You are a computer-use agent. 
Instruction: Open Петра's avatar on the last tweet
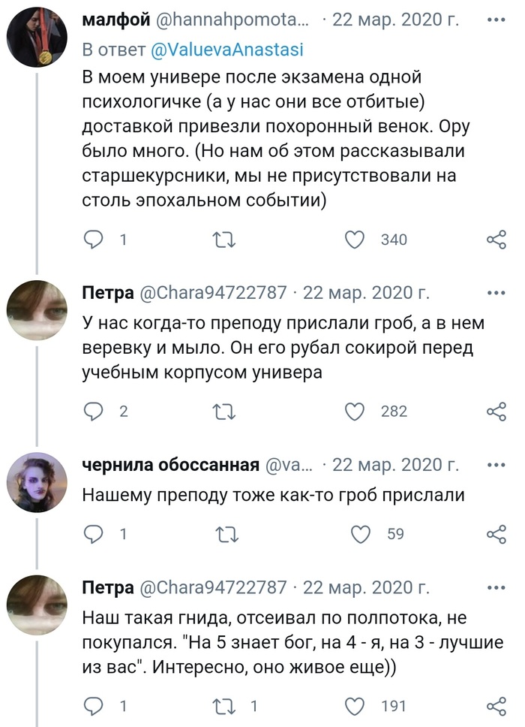click(x=37, y=605)
